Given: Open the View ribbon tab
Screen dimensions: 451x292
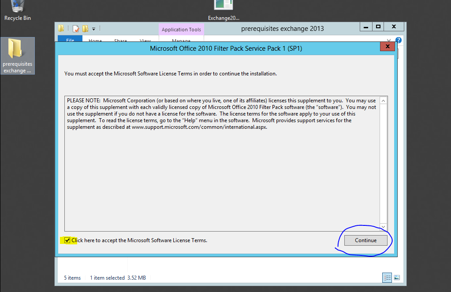Looking at the screenshot, I should coord(145,39).
